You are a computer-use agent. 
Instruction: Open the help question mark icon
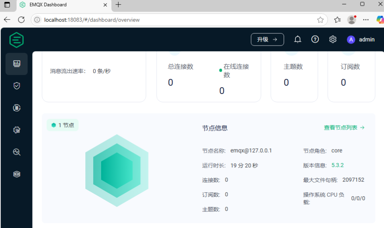point(315,39)
